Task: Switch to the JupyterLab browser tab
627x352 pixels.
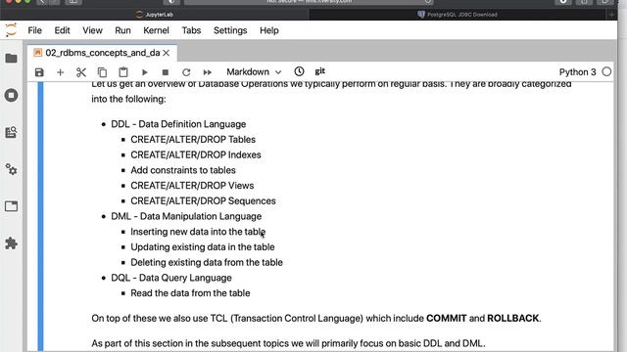Action: [155, 15]
